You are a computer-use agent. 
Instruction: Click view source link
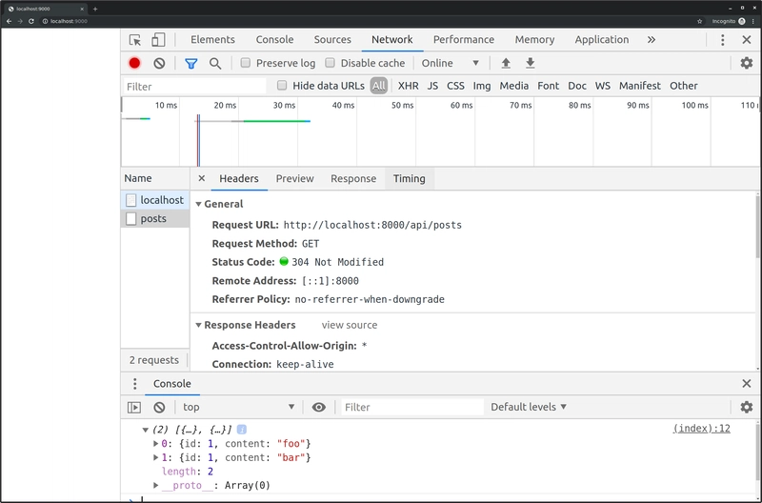[x=350, y=325]
